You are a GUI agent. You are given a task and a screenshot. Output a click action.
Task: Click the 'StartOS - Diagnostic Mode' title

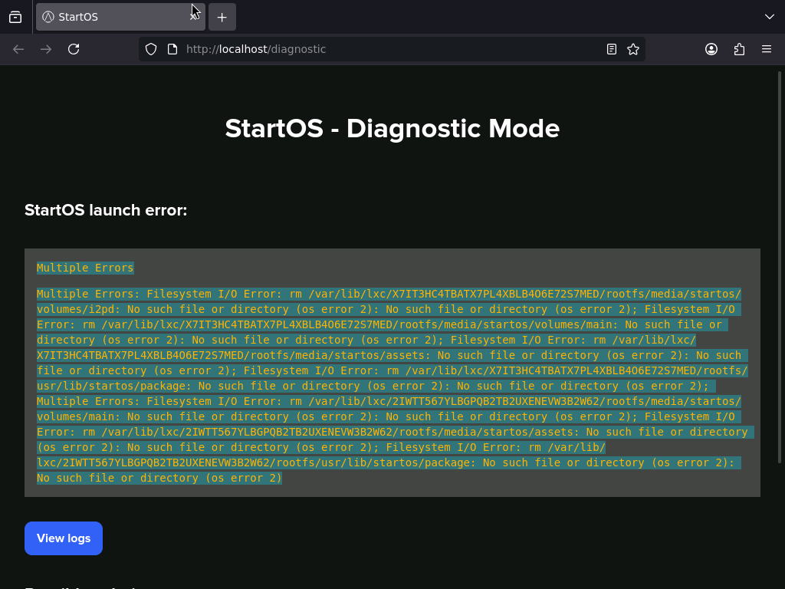392,129
